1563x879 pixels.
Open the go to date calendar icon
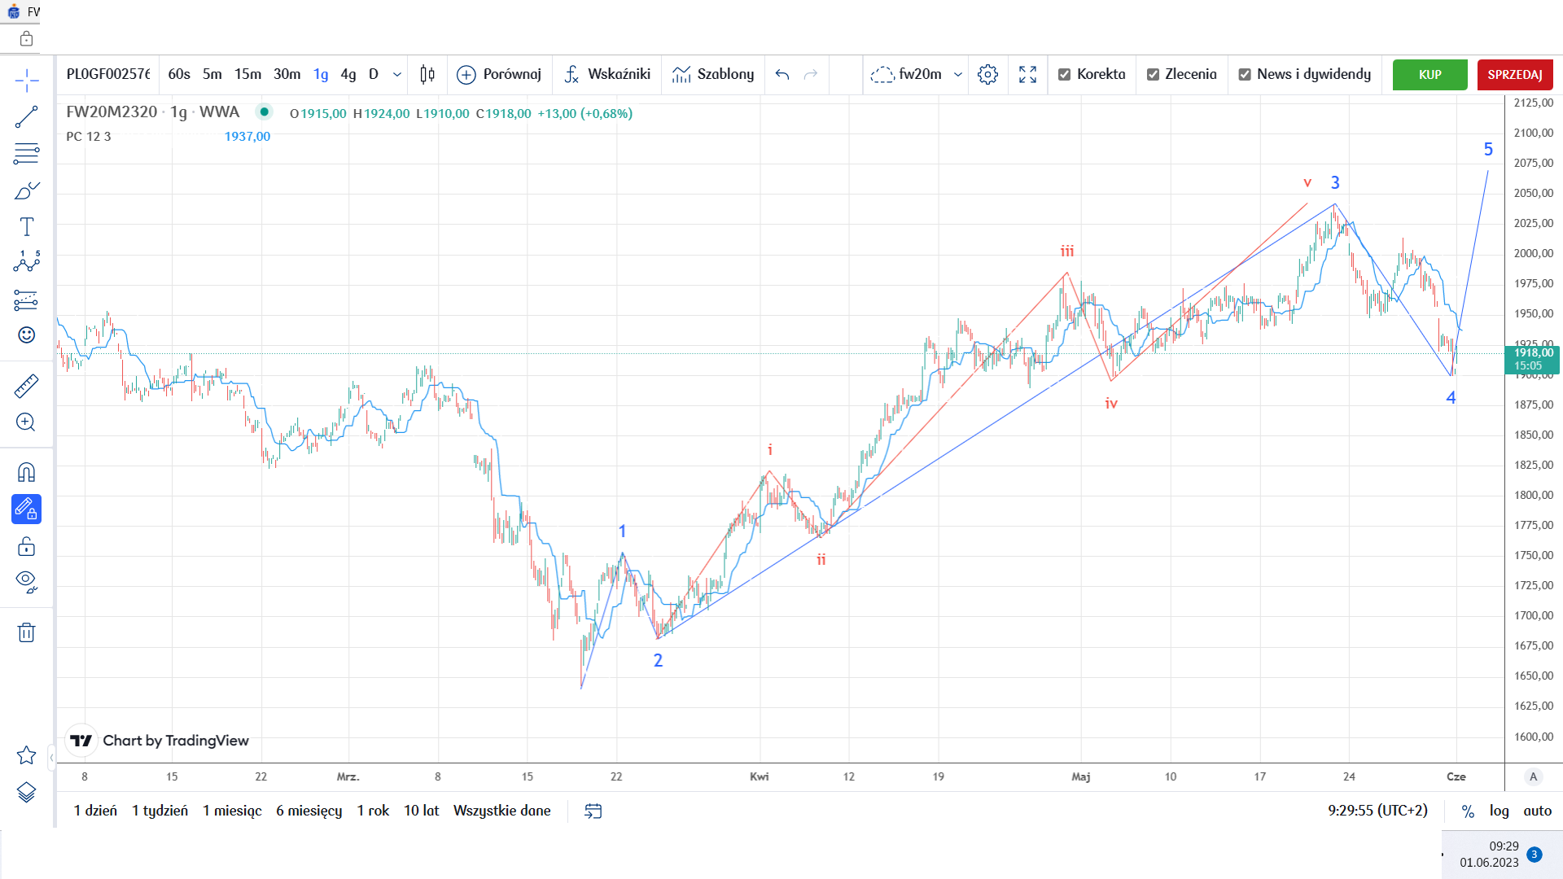[593, 811]
